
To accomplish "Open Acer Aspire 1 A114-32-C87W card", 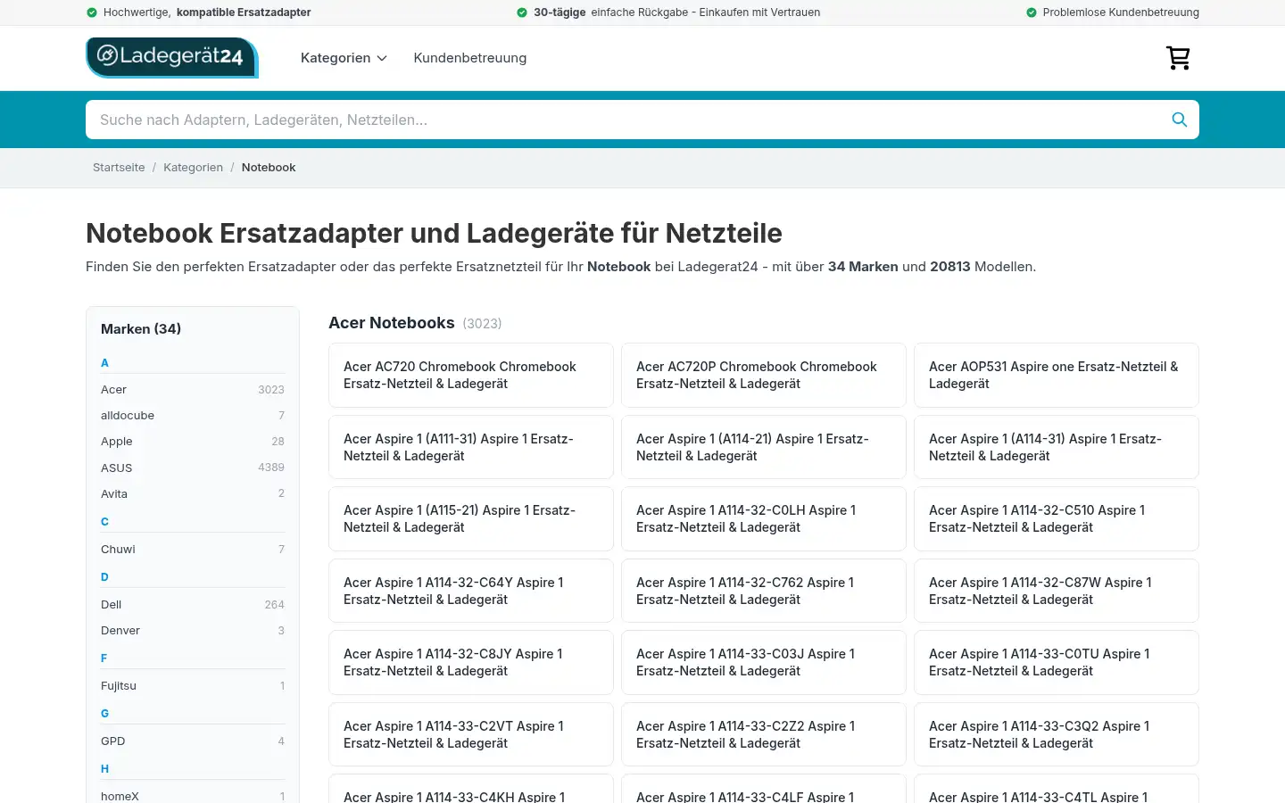I will click(1057, 591).
